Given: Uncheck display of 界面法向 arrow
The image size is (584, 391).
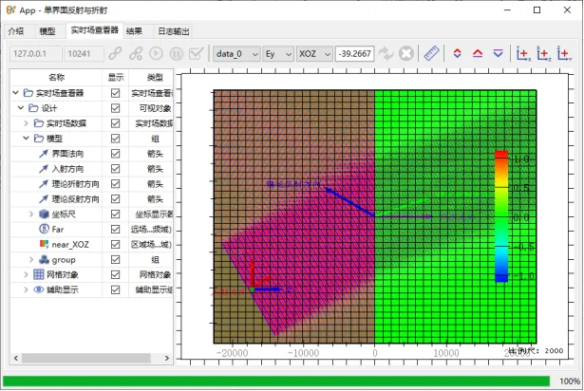Looking at the screenshot, I should pos(116,154).
